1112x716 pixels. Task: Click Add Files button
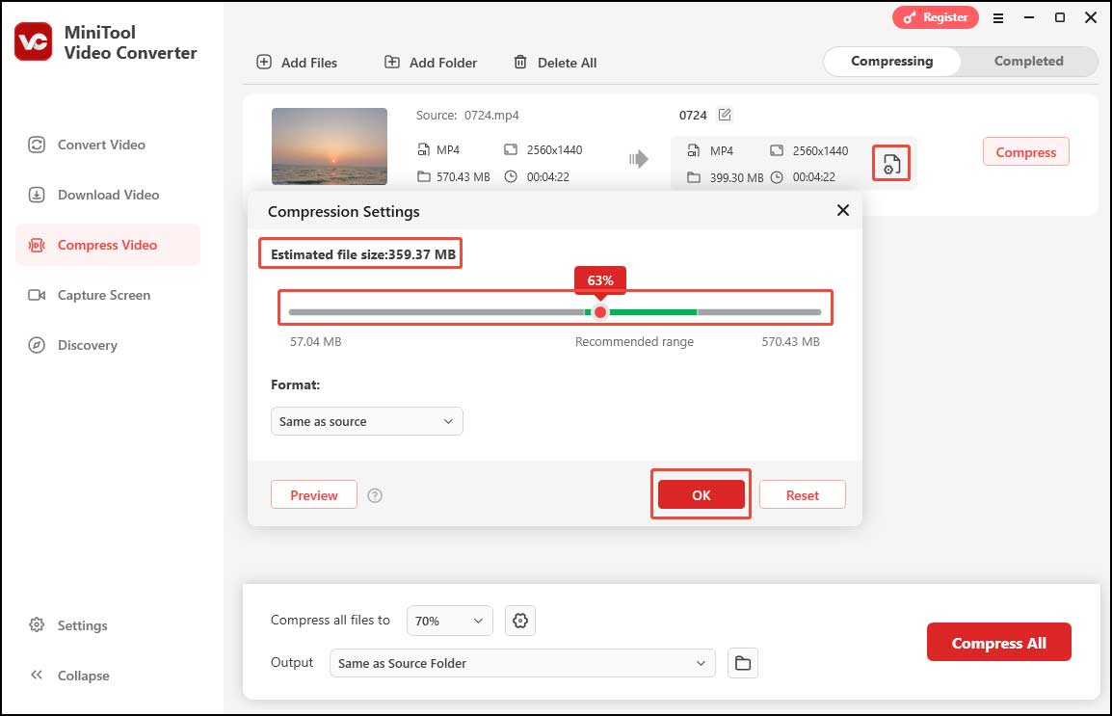click(x=297, y=63)
